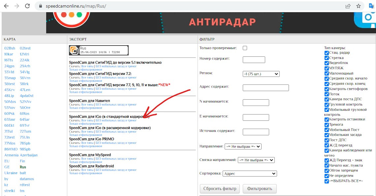This screenshot has height=196, width=376.
Task: Uncheck Видеоблок camera type
Action: (327, 63)
